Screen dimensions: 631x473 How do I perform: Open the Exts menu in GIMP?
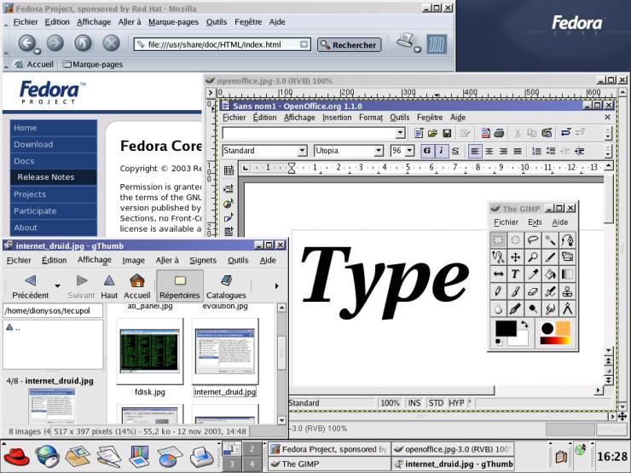point(535,222)
